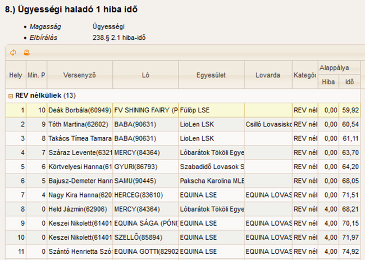Sort by Egyesület column header
This screenshot has width=365, height=260.
(x=211, y=75)
